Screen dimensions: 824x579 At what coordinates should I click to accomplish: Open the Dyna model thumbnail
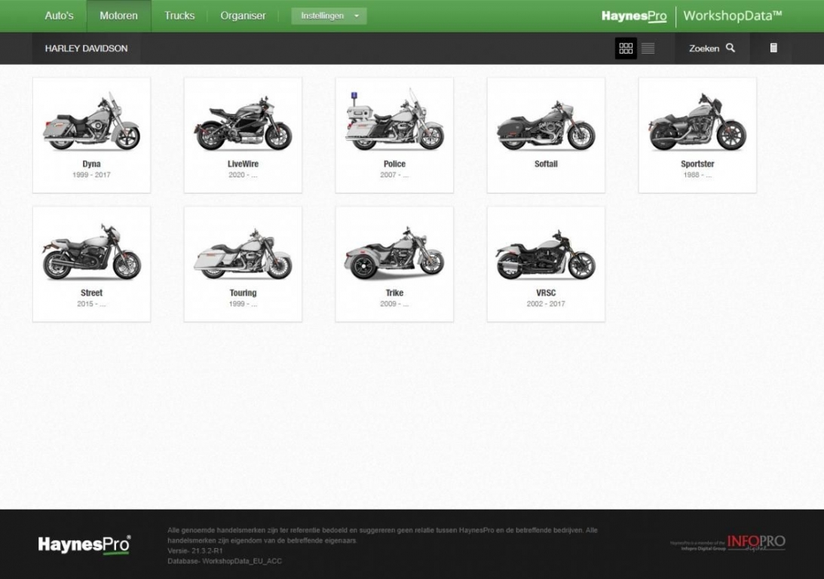(x=91, y=122)
